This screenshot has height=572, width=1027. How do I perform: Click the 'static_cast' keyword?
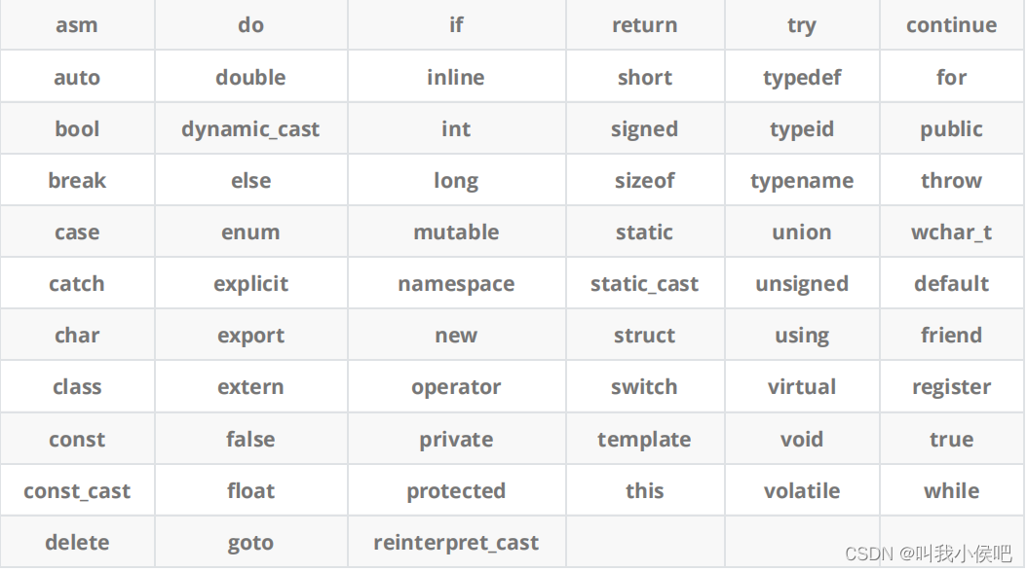coord(644,284)
